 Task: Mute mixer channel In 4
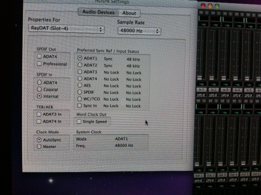237,14
